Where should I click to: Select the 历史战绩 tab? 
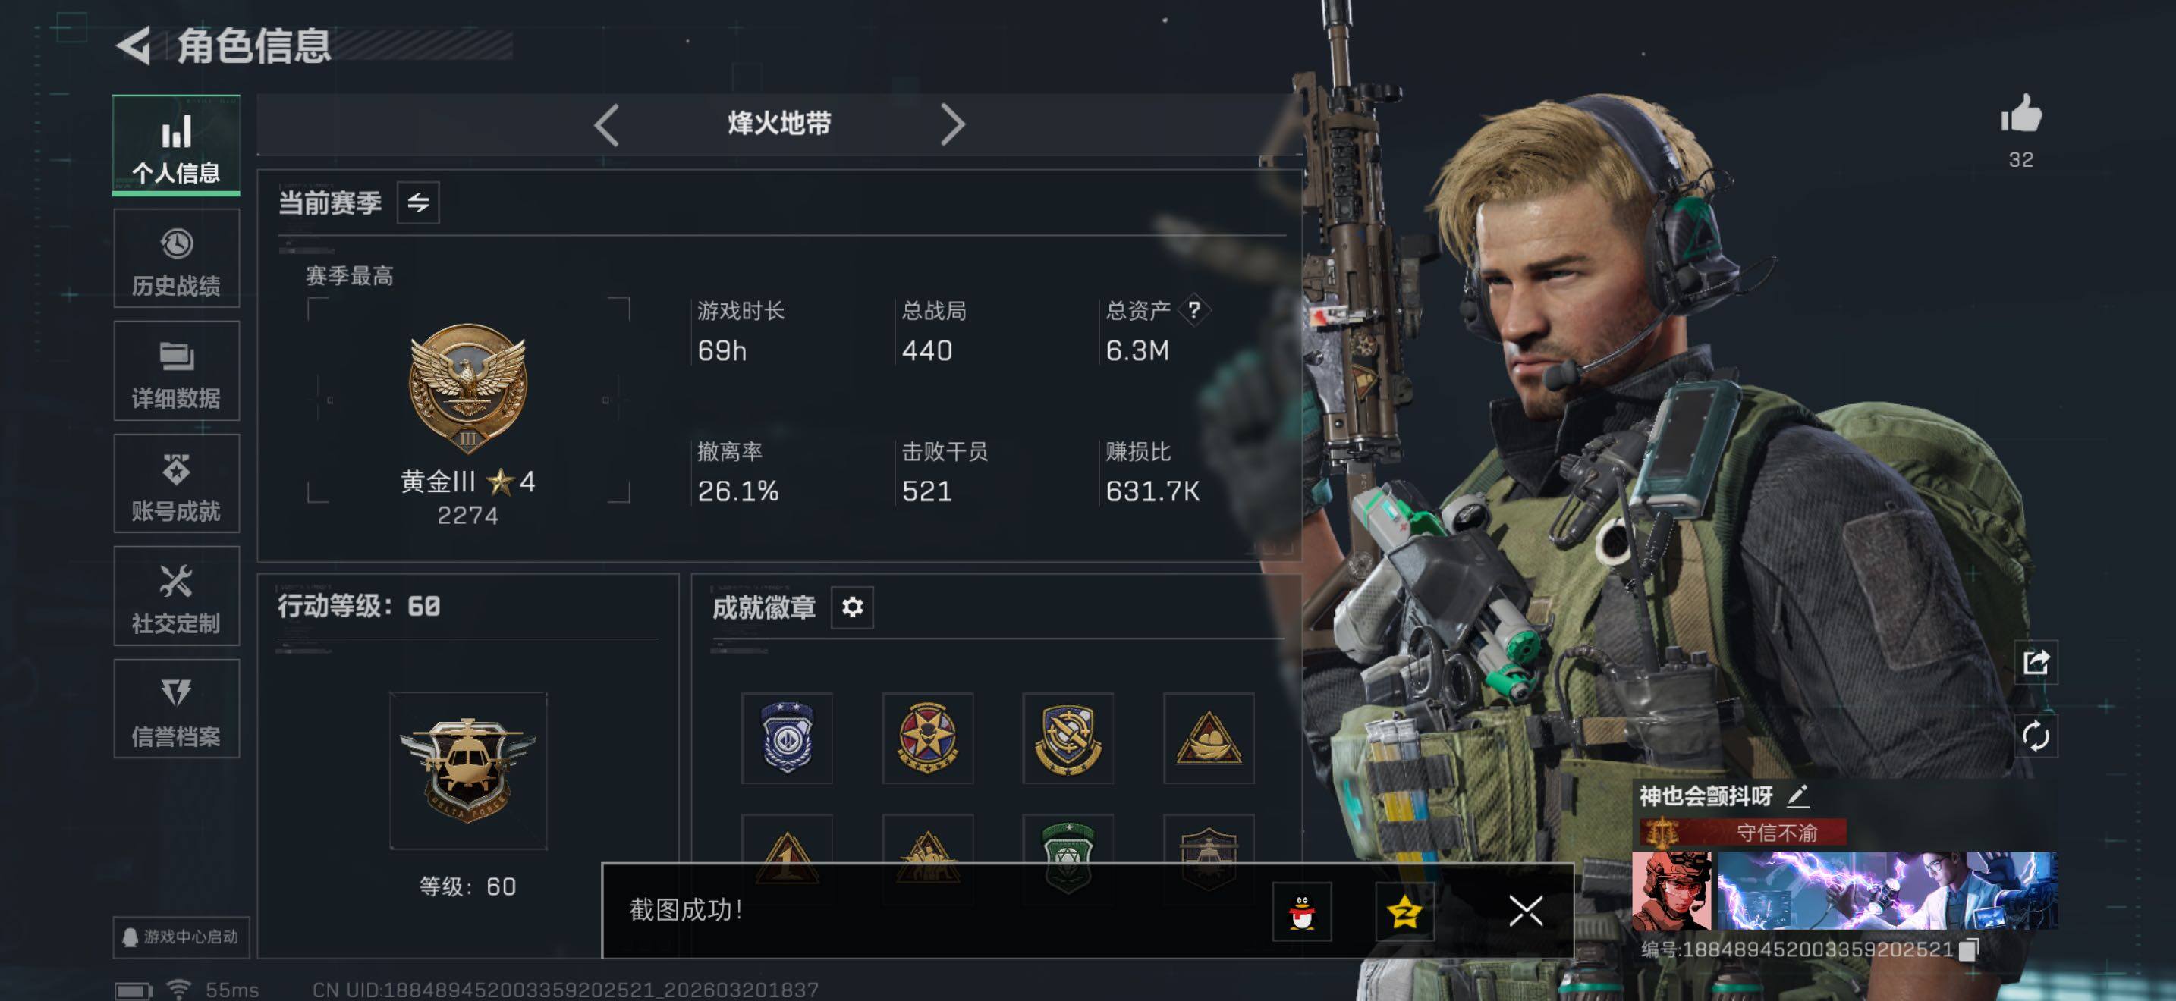tap(177, 259)
